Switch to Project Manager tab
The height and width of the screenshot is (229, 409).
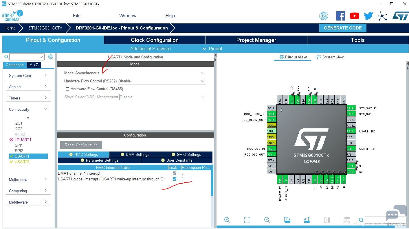pos(256,40)
